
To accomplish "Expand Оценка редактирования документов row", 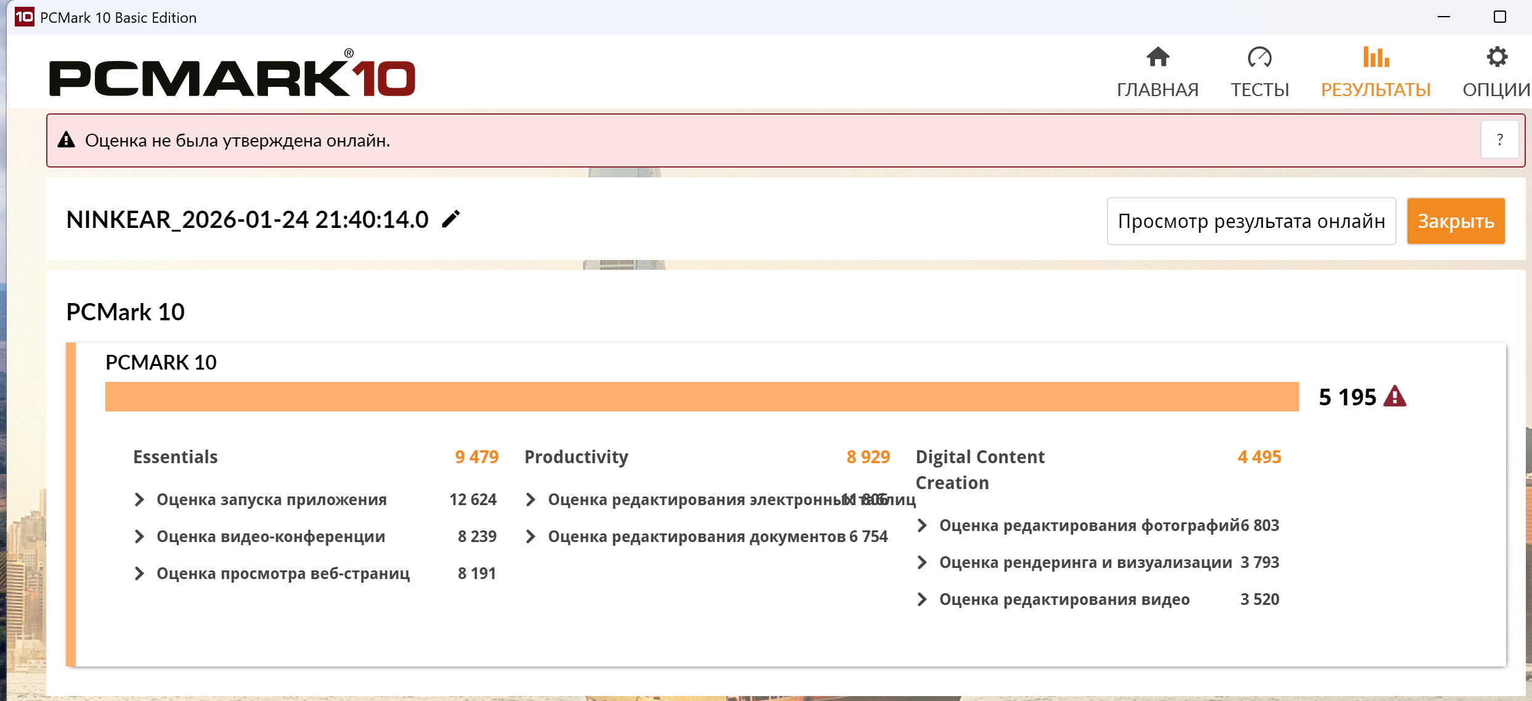I will 531,537.
